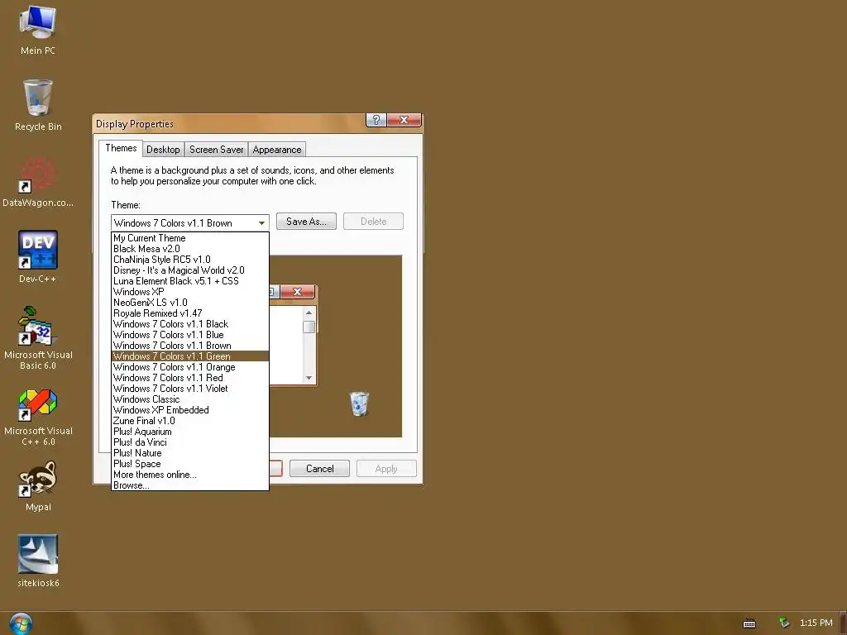847x635 pixels.
Task: Select the Dev-C++ desktop shortcut
Action: click(38, 257)
